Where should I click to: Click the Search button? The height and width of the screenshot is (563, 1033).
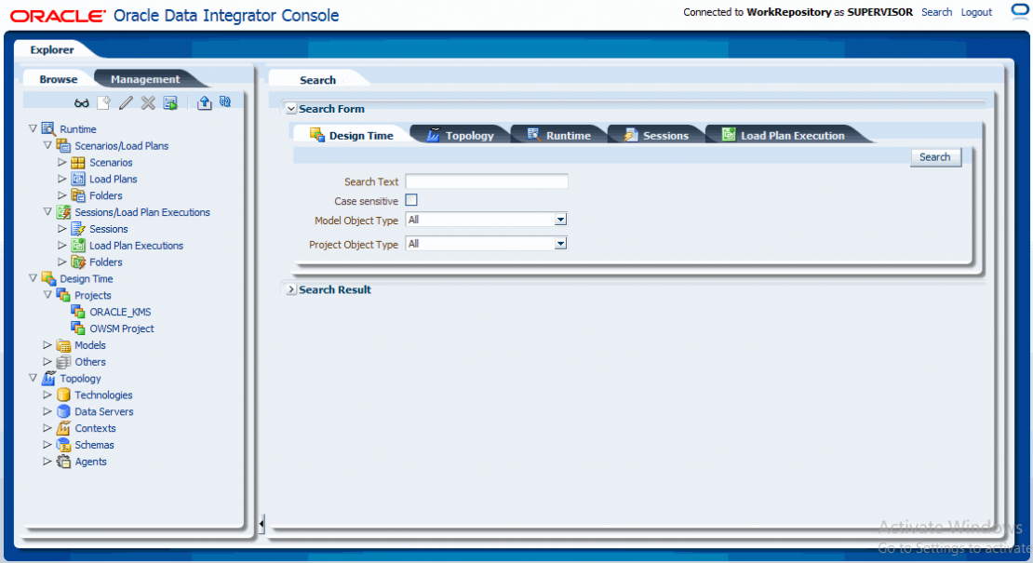tap(934, 156)
